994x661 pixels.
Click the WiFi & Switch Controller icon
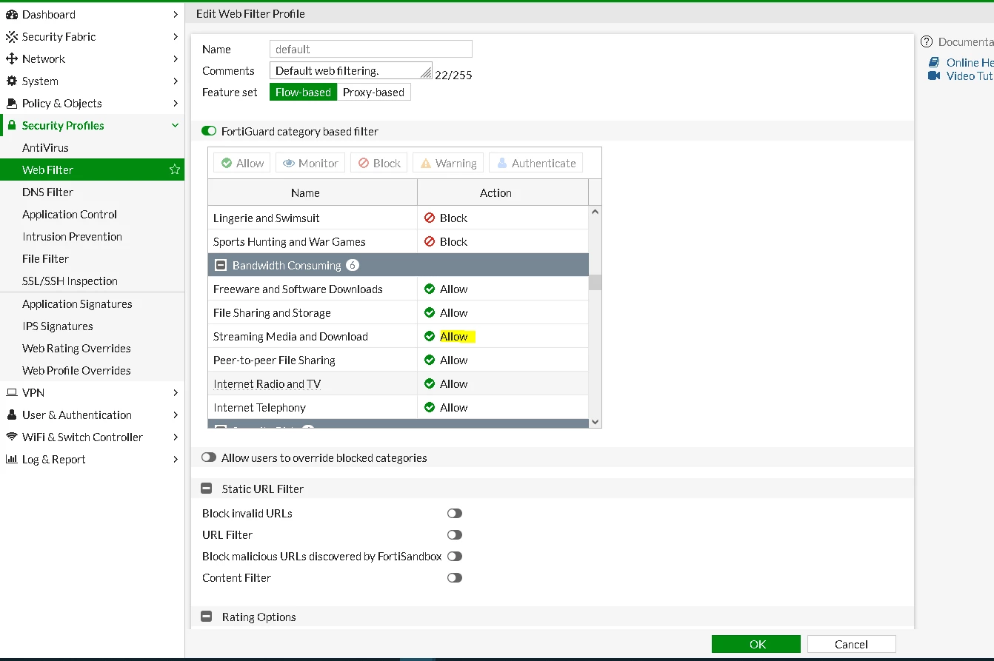11,437
